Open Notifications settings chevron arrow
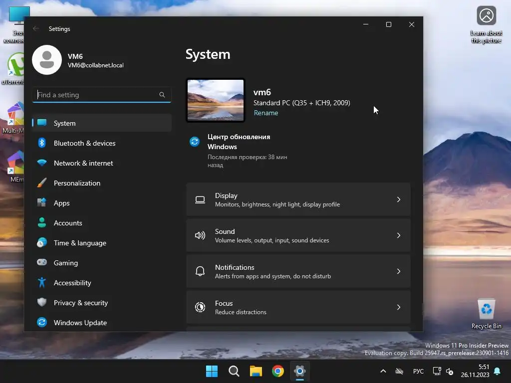511x383 pixels. (x=399, y=271)
